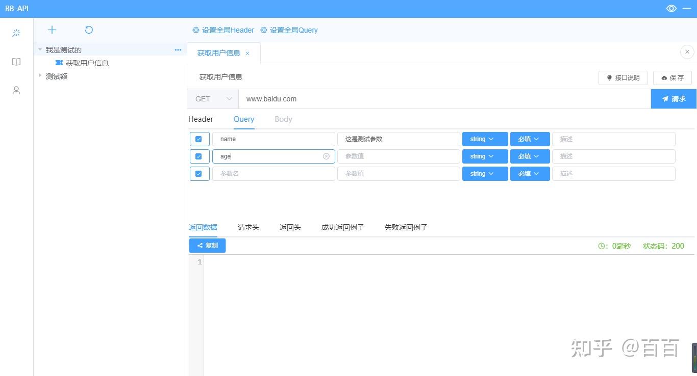Image resolution: width=697 pixels, height=376 pixels.
Task: Click the 接口说明 button
Action: (x=623, y=78)
